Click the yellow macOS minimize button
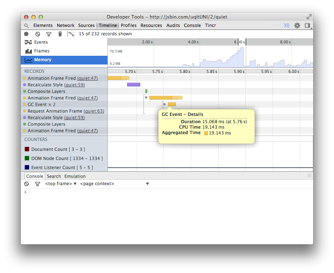 coord(34,17)
